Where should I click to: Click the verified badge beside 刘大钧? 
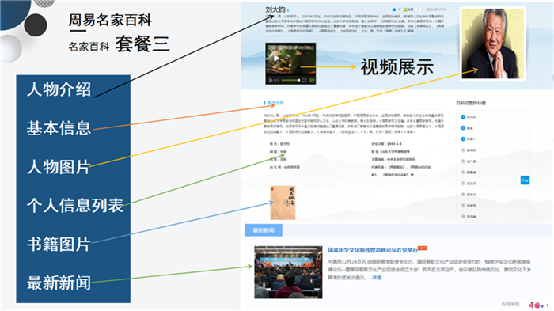point(288,10)
